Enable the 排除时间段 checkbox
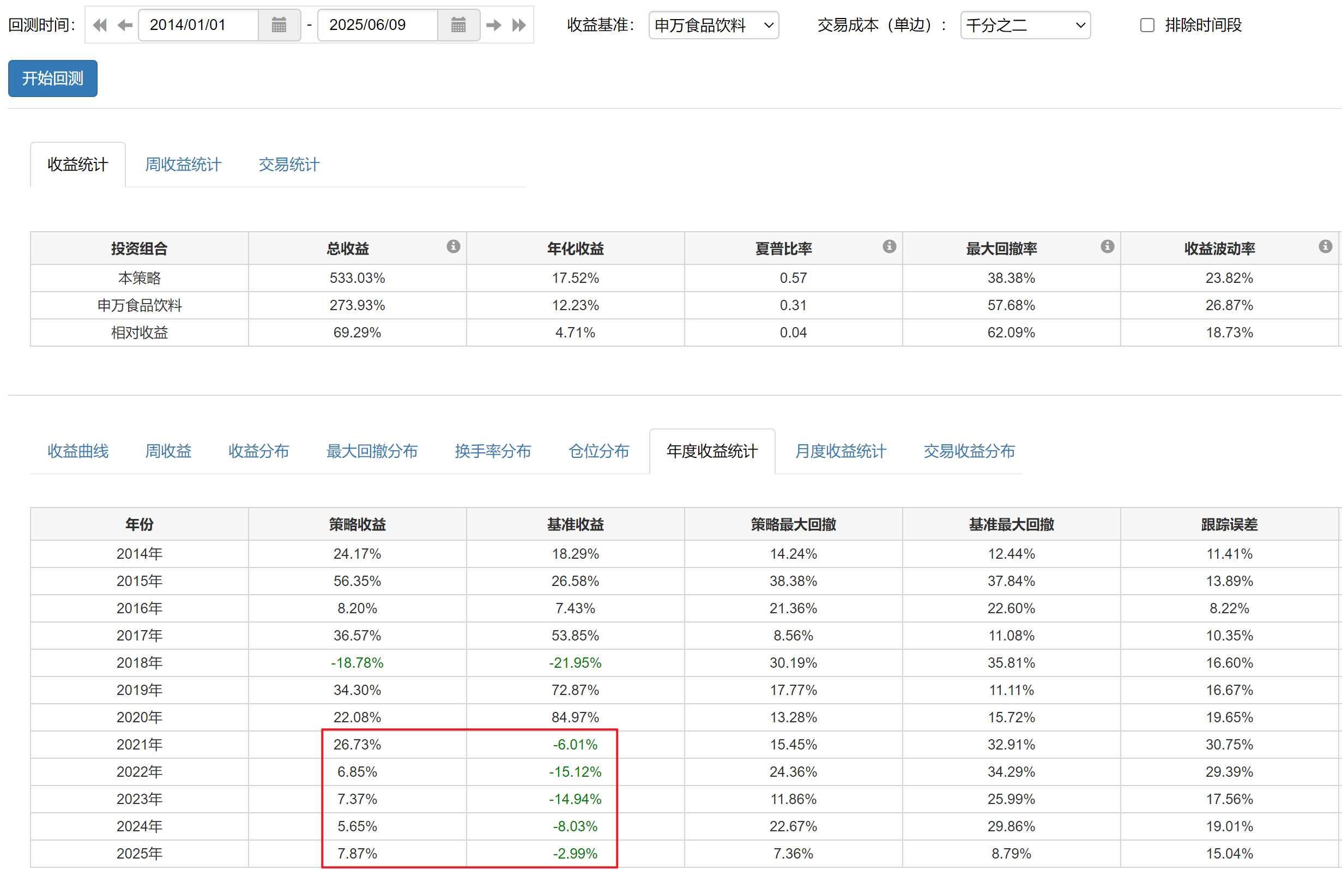 (x=1147, y=26)
